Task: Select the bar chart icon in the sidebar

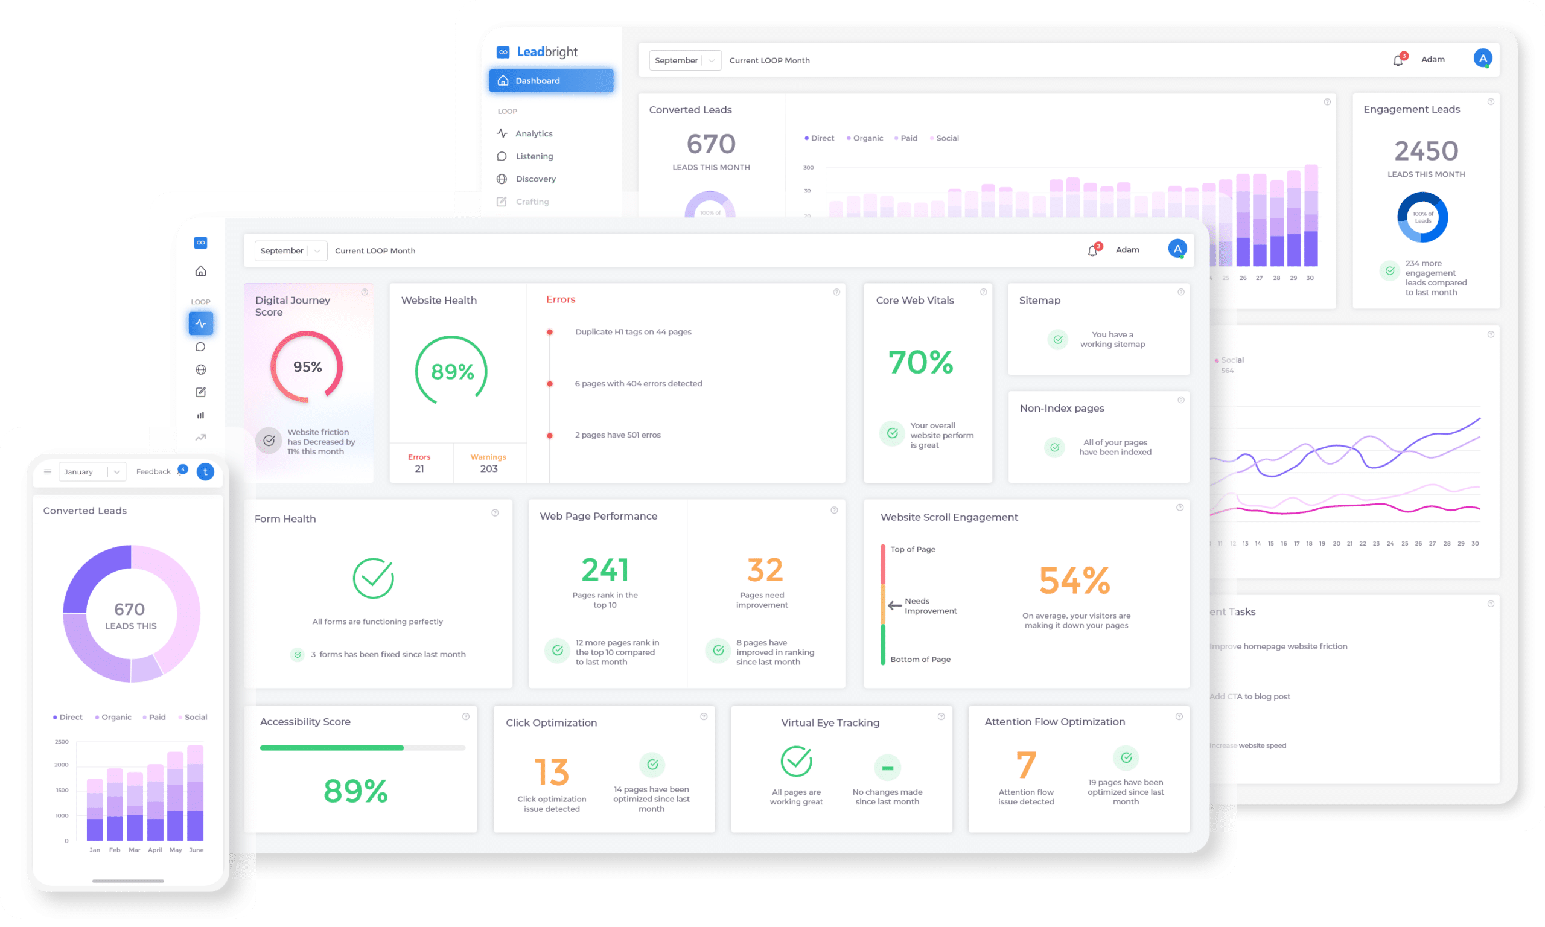Action: point(200,414)
